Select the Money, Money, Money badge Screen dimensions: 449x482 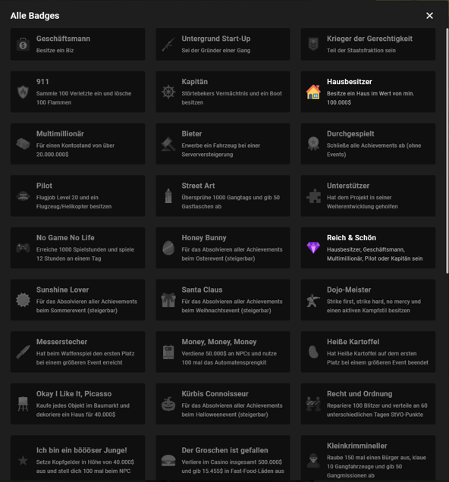coord(223,352)
